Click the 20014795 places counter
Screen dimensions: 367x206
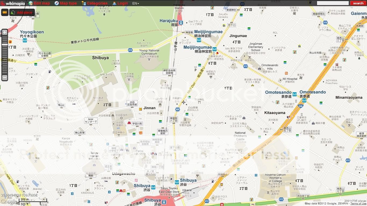point(355,200)
